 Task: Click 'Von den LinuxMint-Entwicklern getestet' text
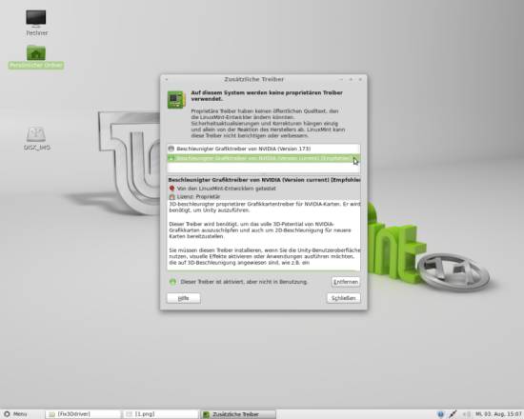click(226, 189)
